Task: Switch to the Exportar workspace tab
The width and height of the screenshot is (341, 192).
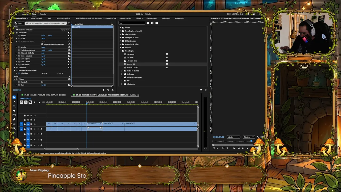Action: pos(43,14)
